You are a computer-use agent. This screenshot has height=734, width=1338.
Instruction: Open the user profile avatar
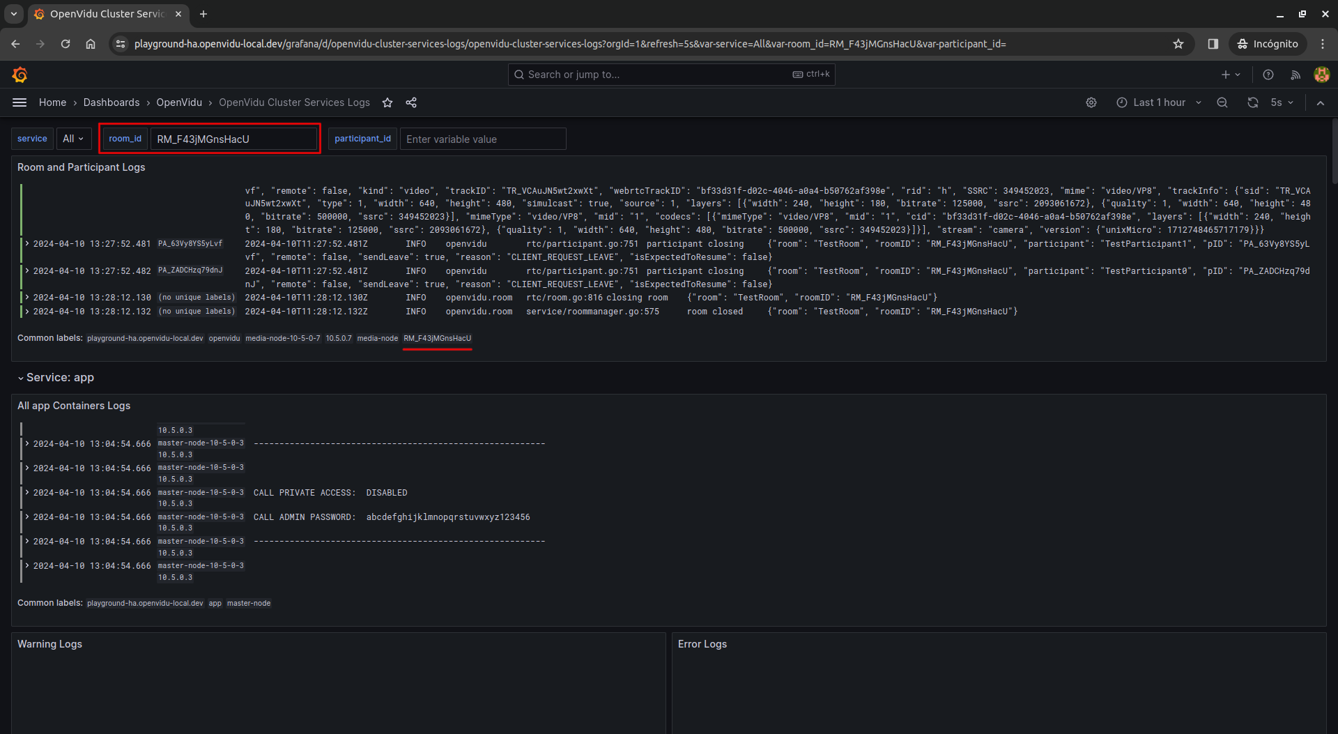pyautogui.click(x=1321, y=75)
